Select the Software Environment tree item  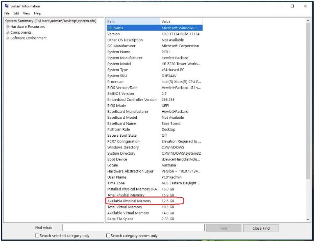29,38
